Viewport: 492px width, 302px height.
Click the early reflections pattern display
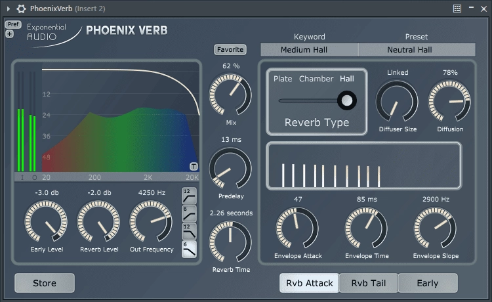(x=363, y=165)
